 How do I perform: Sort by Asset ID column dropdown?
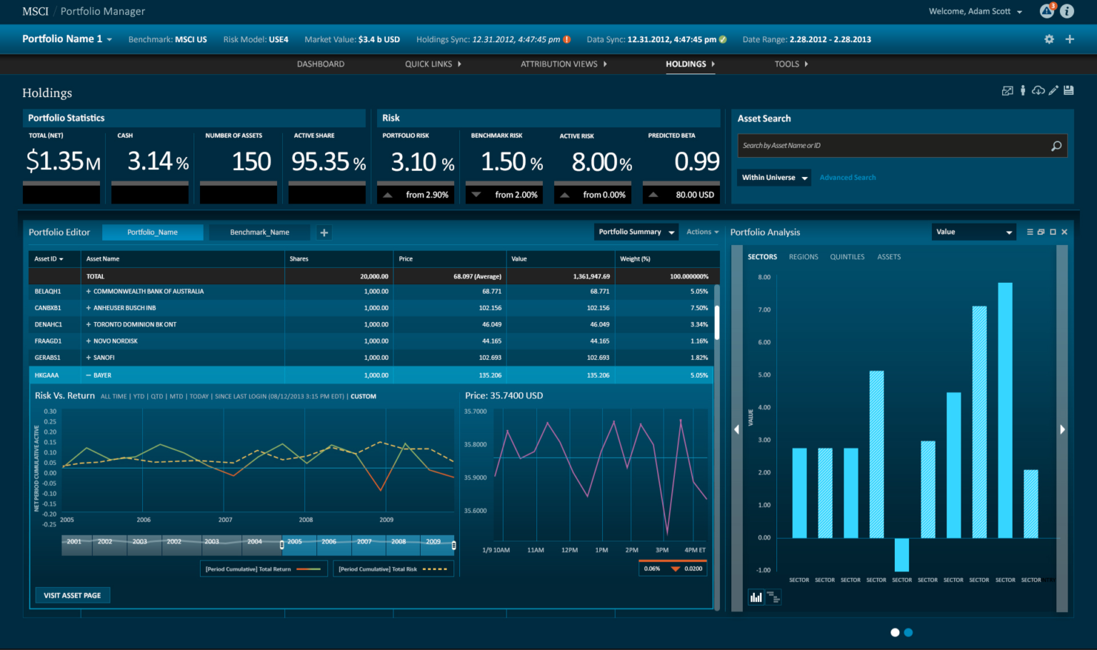tap(49, 259)
